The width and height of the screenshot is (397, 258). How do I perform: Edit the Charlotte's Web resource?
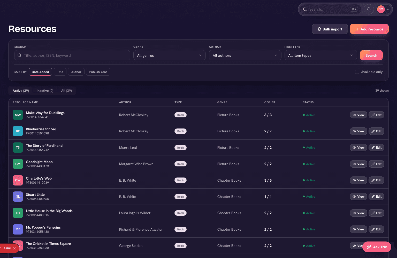(x=376, y=180)
